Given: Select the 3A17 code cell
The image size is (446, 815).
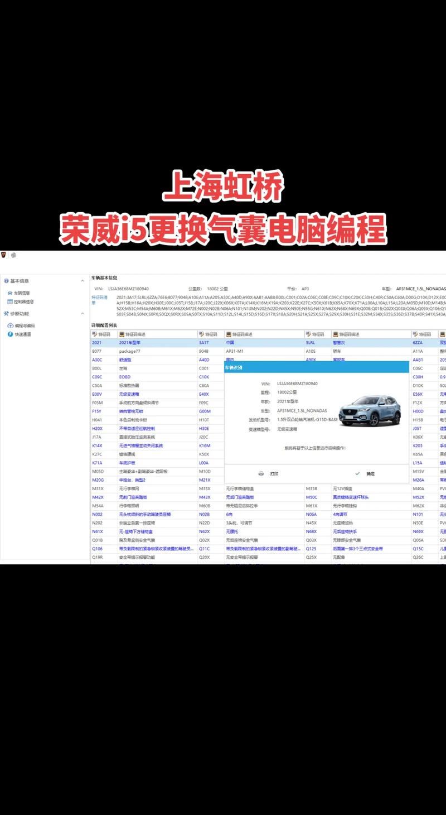Looking at the screenshot, I should point(211,342).
